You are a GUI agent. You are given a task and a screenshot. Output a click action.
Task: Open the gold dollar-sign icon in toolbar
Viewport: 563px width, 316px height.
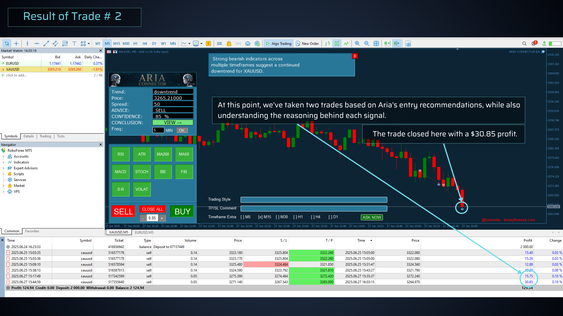tap(208, 44)
